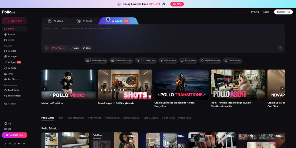Open AI Agent Beta in the sidebar
Viewport: 296px width, 148px height.
15,62
